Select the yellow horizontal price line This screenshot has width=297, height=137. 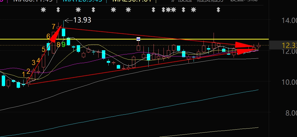(134, 39)
